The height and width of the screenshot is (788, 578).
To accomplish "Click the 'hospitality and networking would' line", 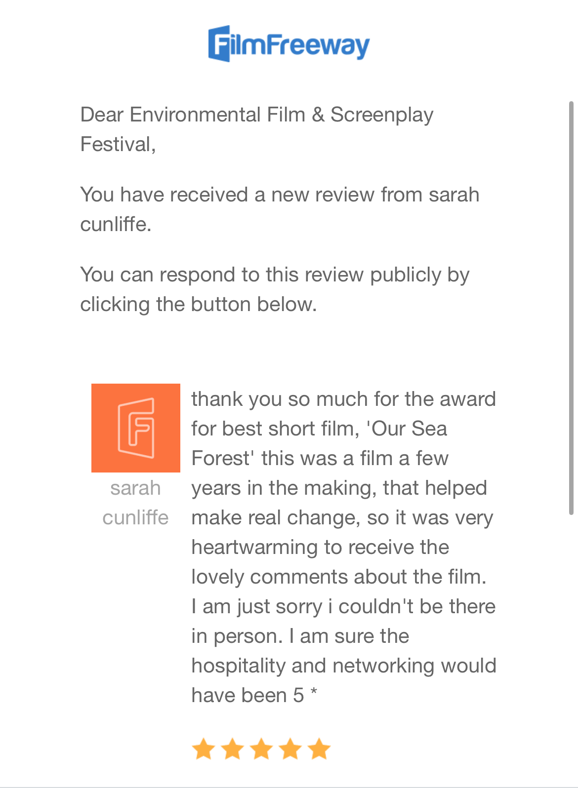I will (x=343, y=666).
